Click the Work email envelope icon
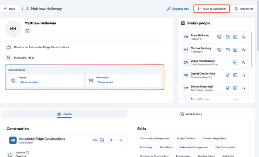This screenshot has height=157, width=259. point(91,81)
